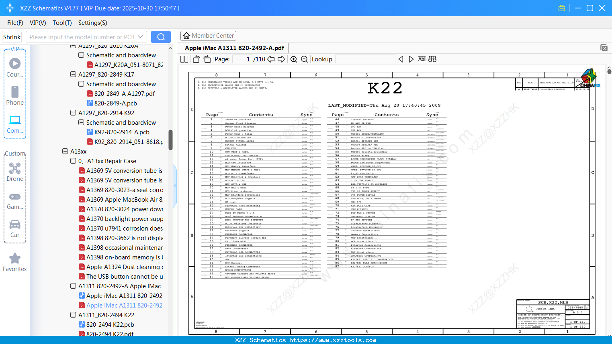The width and height of the screenshot is (612, 344).
Task: Rotate the page clockwise
Action: (x=207, y=59)
